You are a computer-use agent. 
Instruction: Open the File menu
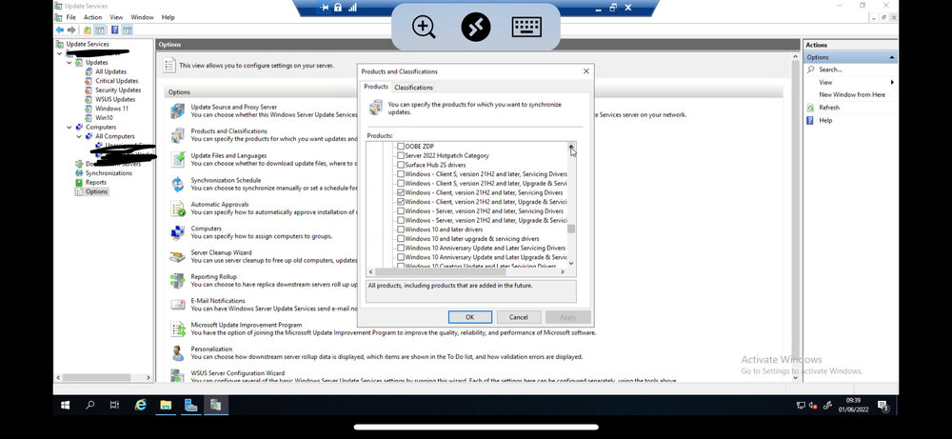coord(71,17)
